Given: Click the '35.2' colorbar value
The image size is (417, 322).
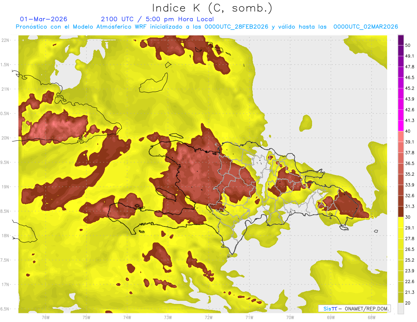Looking at the screenshot, I should [x=410, y=174].
